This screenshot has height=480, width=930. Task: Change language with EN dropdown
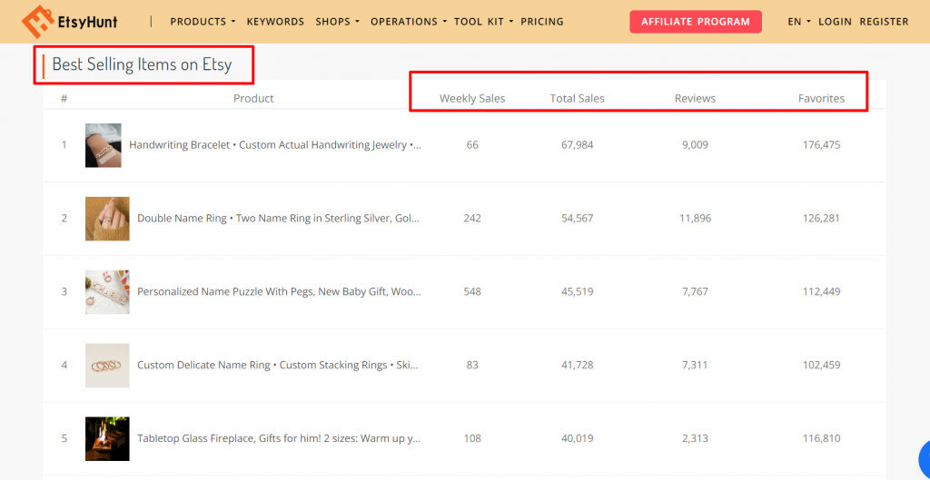click(799, 22)
